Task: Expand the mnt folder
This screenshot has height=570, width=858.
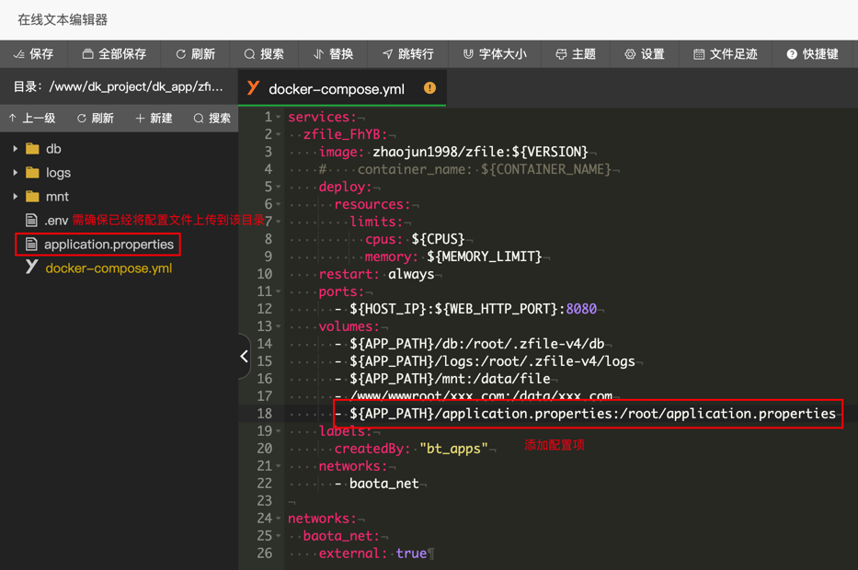Action: (x=16, y=197)
